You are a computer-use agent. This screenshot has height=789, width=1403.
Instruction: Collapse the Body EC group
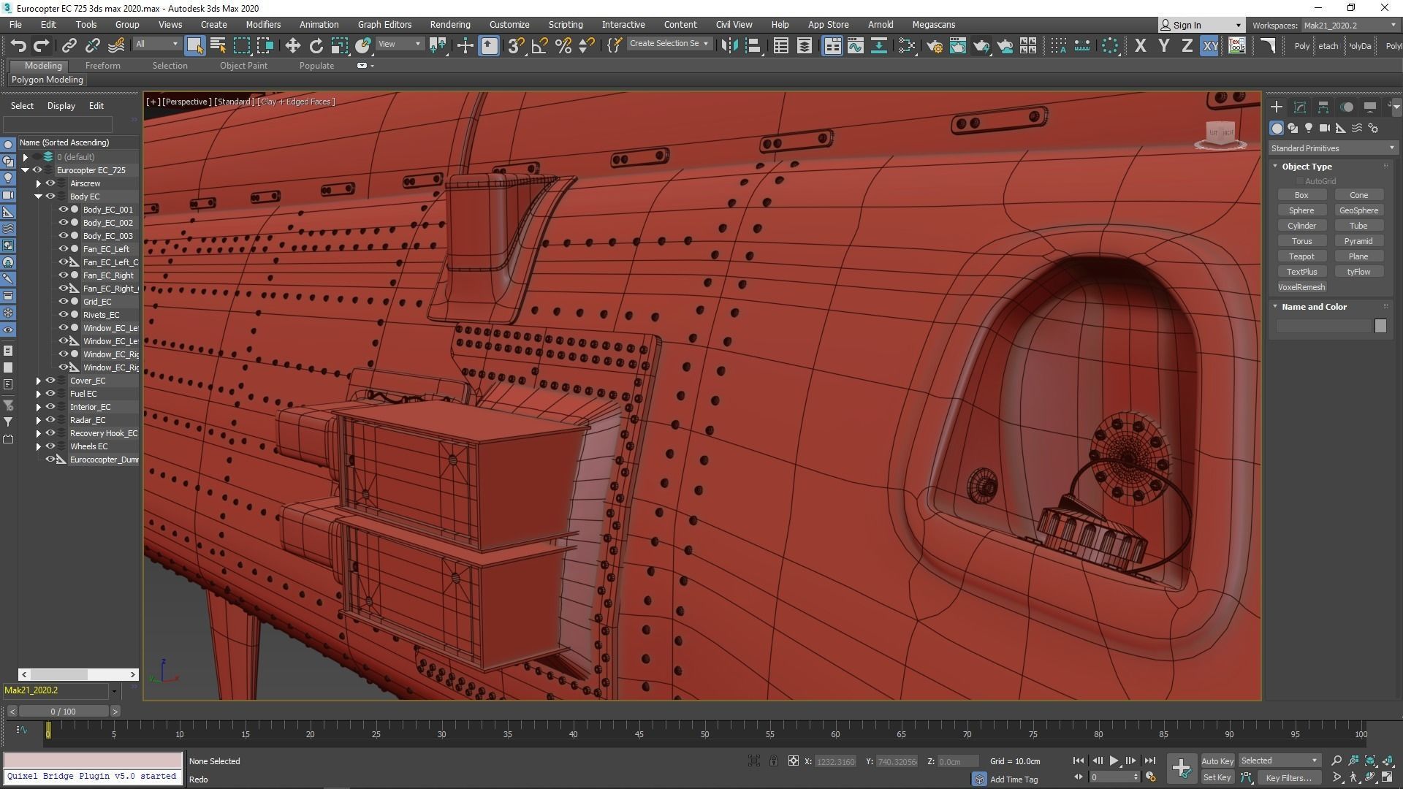click(39, 197)
